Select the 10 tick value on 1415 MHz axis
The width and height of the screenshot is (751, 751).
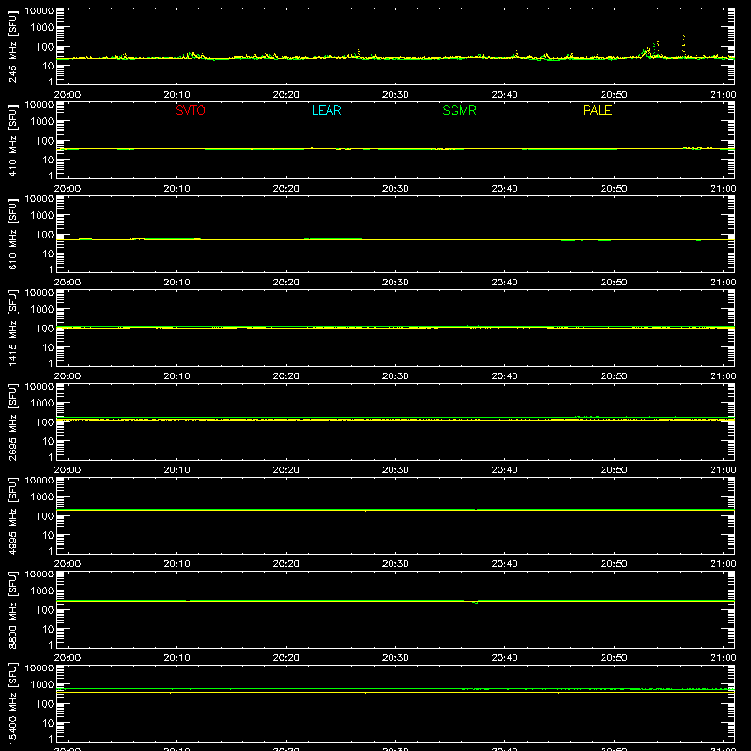[x=48, y=347]
